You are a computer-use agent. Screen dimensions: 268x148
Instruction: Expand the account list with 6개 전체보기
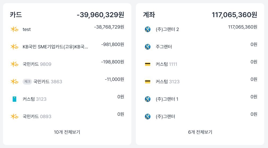[x=200, y=132]
